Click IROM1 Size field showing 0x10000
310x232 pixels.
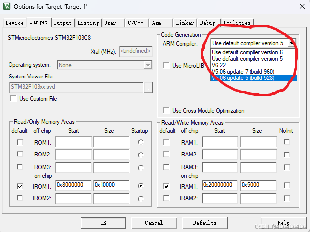(111, 185)
